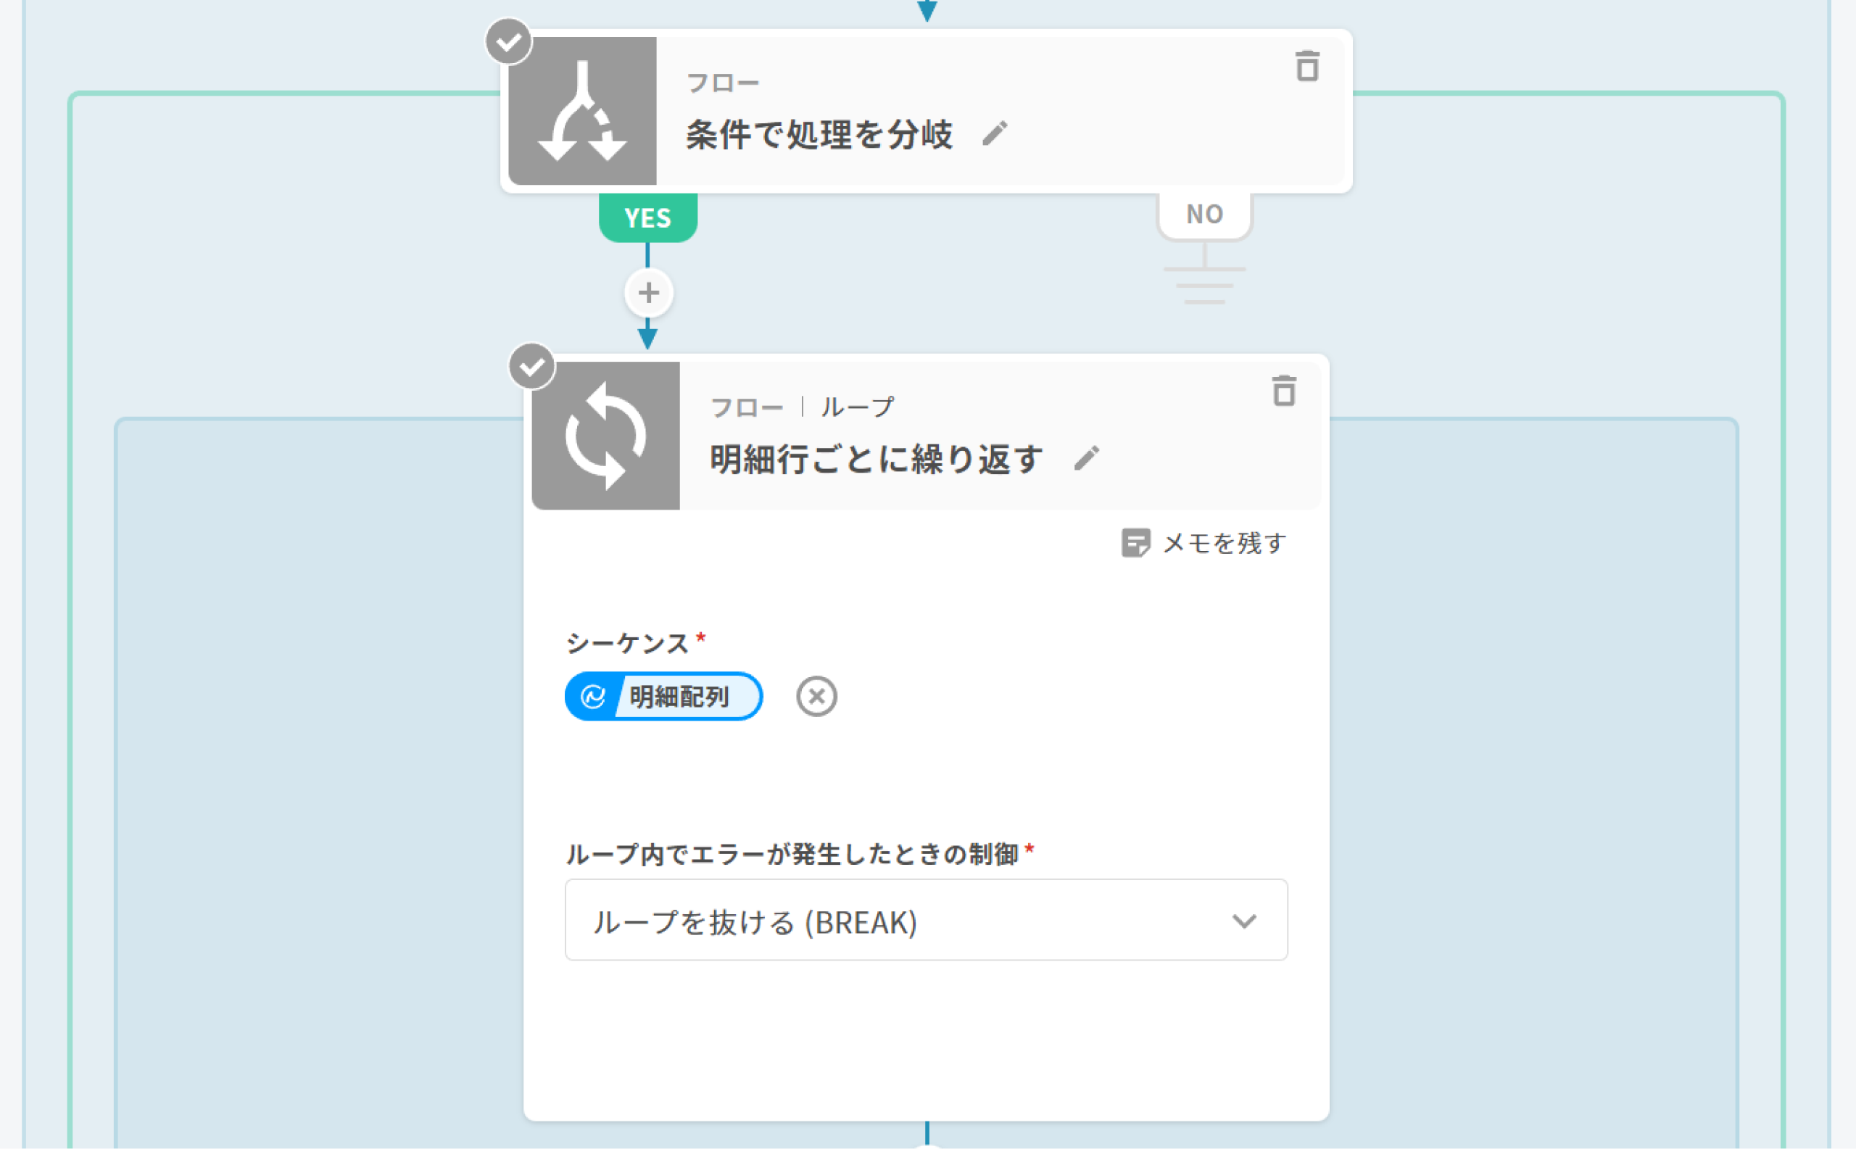Click the dropdown chevron beside BREAK
The width and height of the screenshot is (1856, 1149).
pyautogui.click(x=1243, y=921)
